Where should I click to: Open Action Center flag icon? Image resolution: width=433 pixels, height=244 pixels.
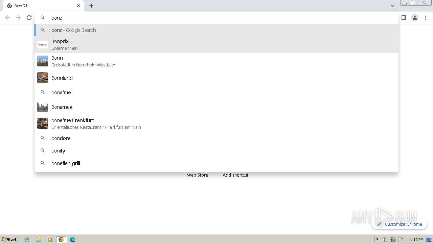(x=401, y=240)
